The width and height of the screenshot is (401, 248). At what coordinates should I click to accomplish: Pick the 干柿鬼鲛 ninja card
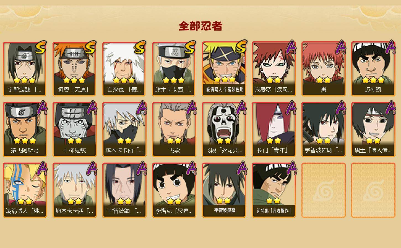click(74, 130)
